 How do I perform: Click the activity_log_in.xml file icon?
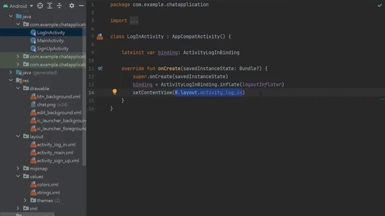point(34,145)
